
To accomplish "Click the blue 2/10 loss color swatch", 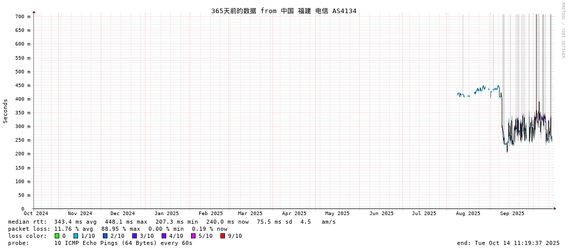I will pyautogui.click(x=105, y=236).
